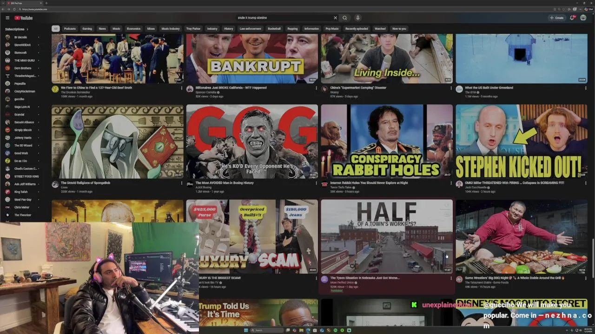This screenshot has height=334, width=595.
Task: Select the Economics filter chip
Action: tap(133, 29)
